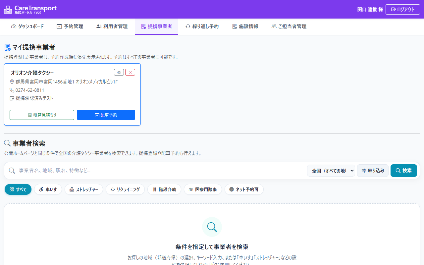Click the magnifier icon in the search field
Screen dimensions: 424x265
pos(12,171)
